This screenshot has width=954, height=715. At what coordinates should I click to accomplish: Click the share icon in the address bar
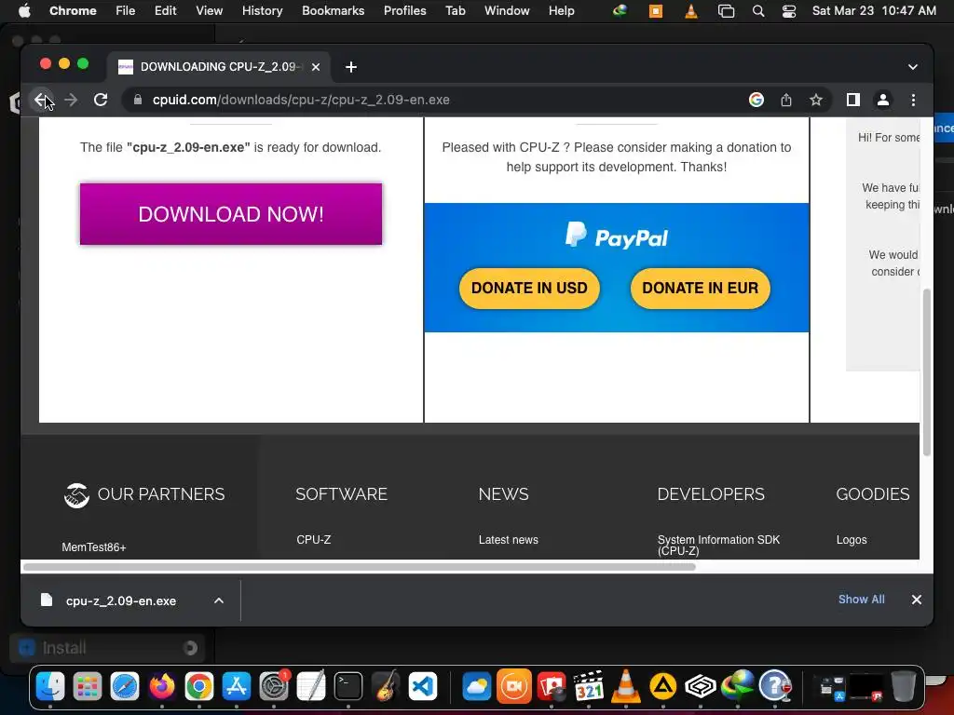(786, 100)
